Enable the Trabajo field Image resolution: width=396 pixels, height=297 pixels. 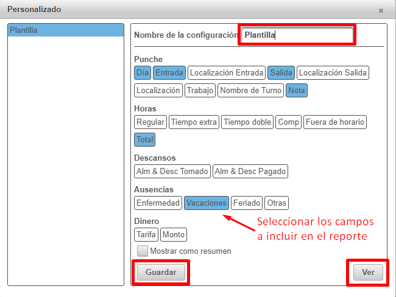tap(200, 91)
